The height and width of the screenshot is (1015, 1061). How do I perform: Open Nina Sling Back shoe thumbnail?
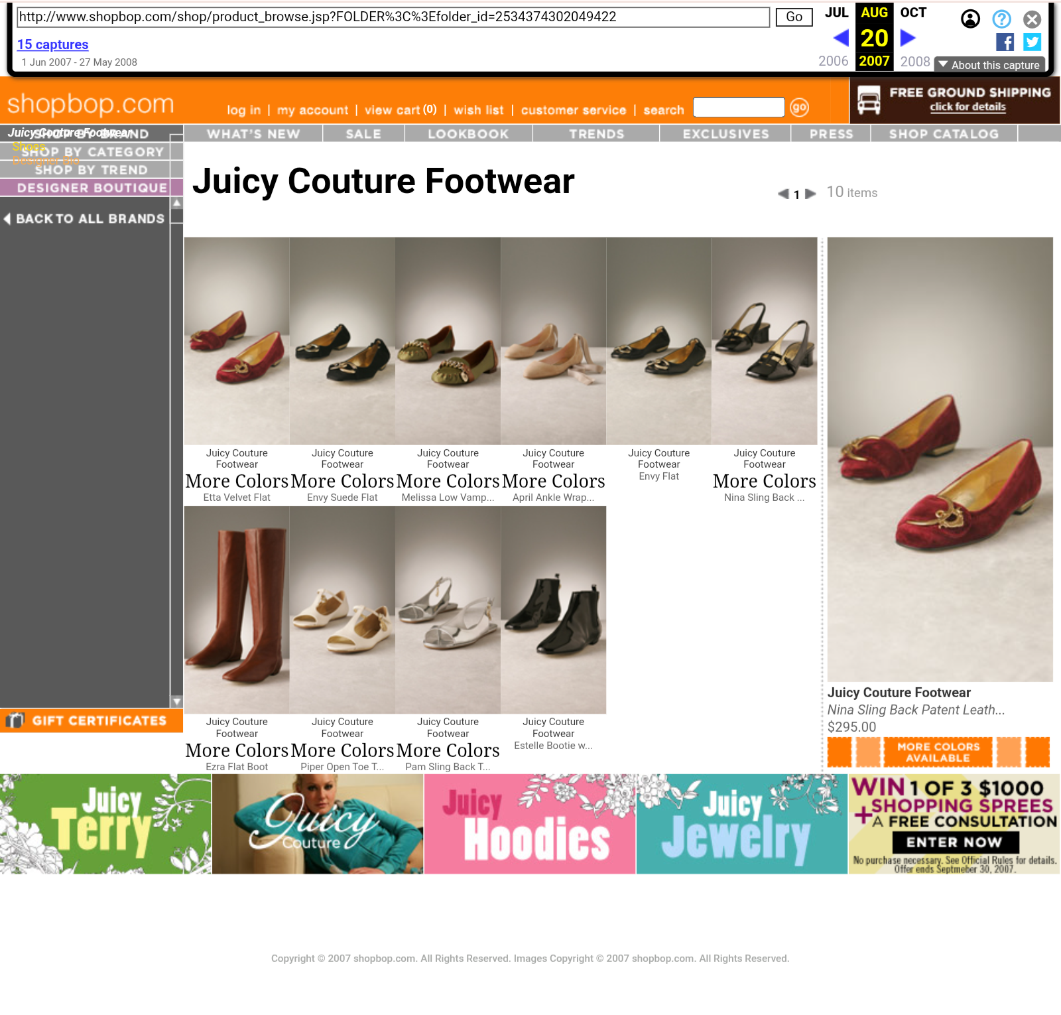pos(764,341)
